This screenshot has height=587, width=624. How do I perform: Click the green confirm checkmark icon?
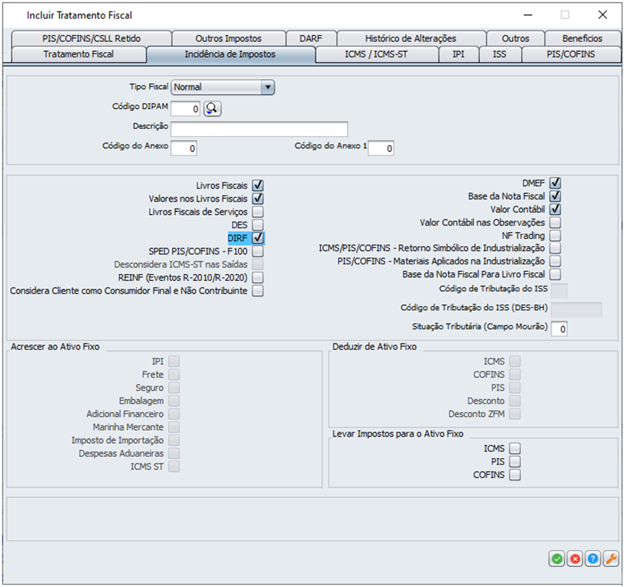557,558
